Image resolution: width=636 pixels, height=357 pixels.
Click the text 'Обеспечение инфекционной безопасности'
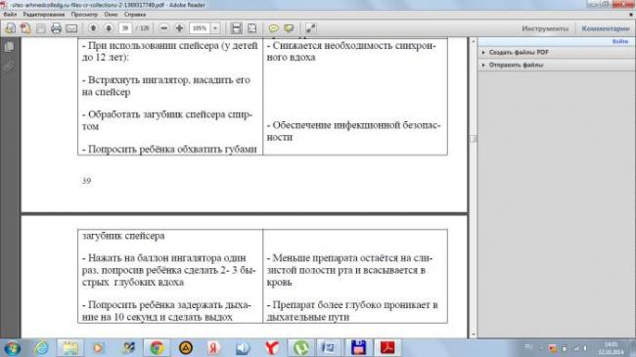pos(353,131)
